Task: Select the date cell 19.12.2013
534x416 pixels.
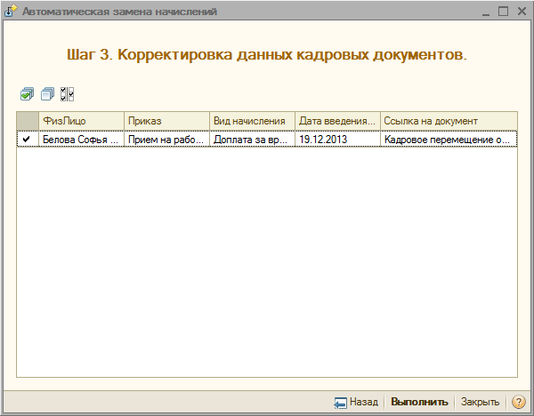Action: click(336, 140)
